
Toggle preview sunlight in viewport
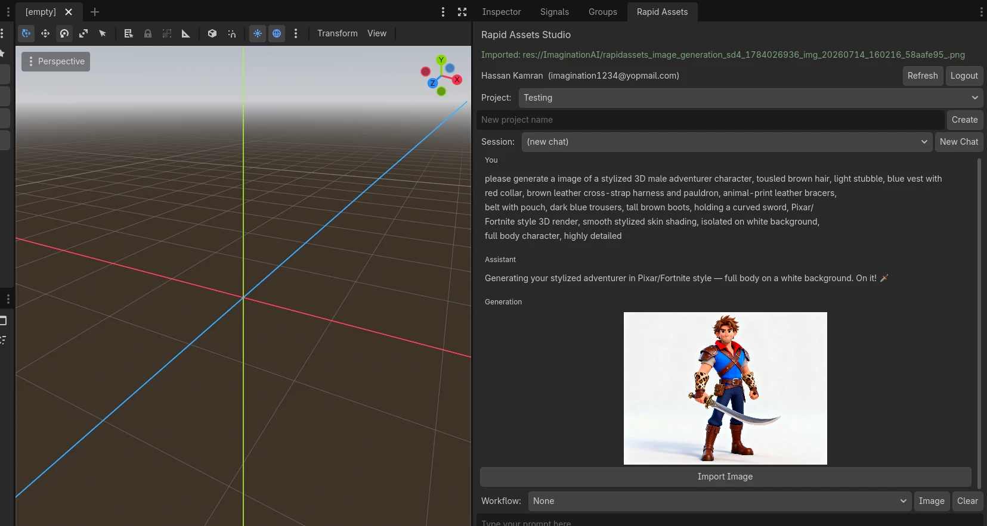pos(258,33)
